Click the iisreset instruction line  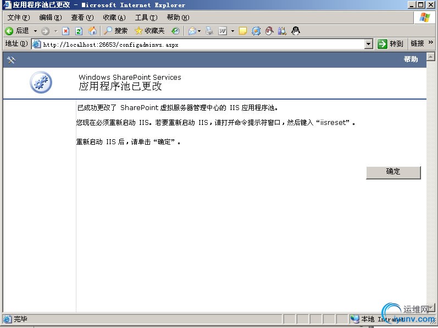(216, 123)
